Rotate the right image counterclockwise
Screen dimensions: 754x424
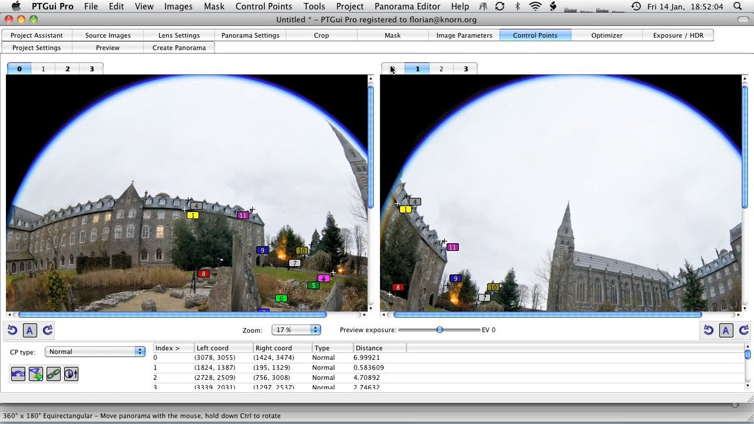[709, 330]
